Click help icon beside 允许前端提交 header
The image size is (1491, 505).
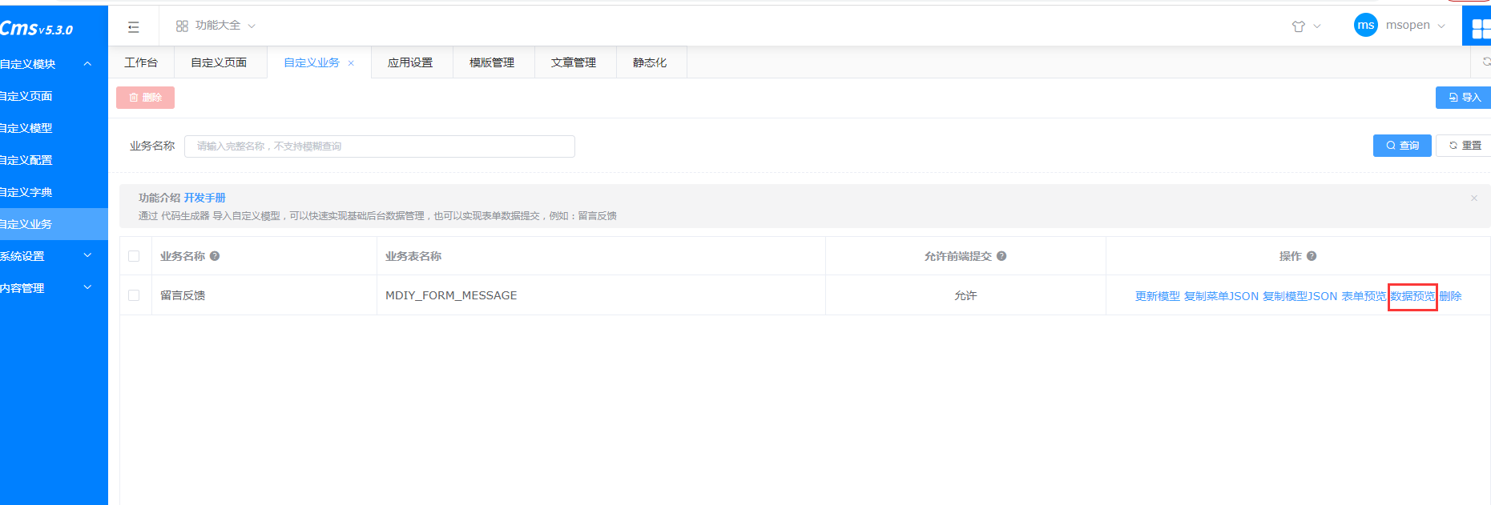pyautogui.click(x=1001, y=256)
